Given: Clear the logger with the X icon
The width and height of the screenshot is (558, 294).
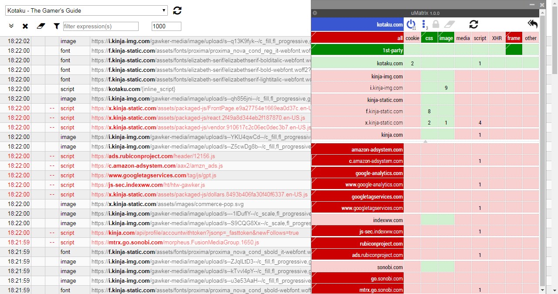Looking at the screenshot, I should click(x=25, y=27).
